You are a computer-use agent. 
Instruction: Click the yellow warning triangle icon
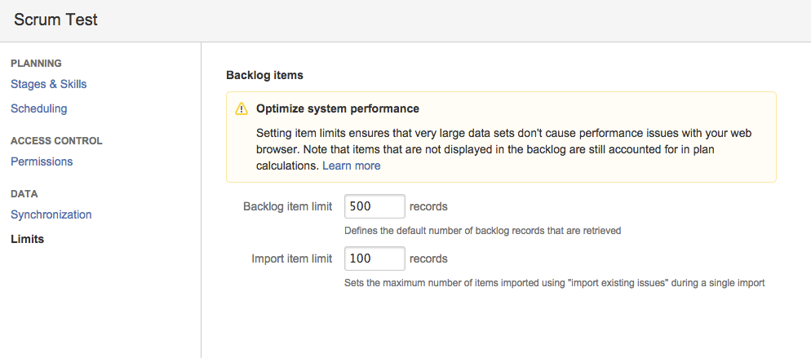point(242,109)
